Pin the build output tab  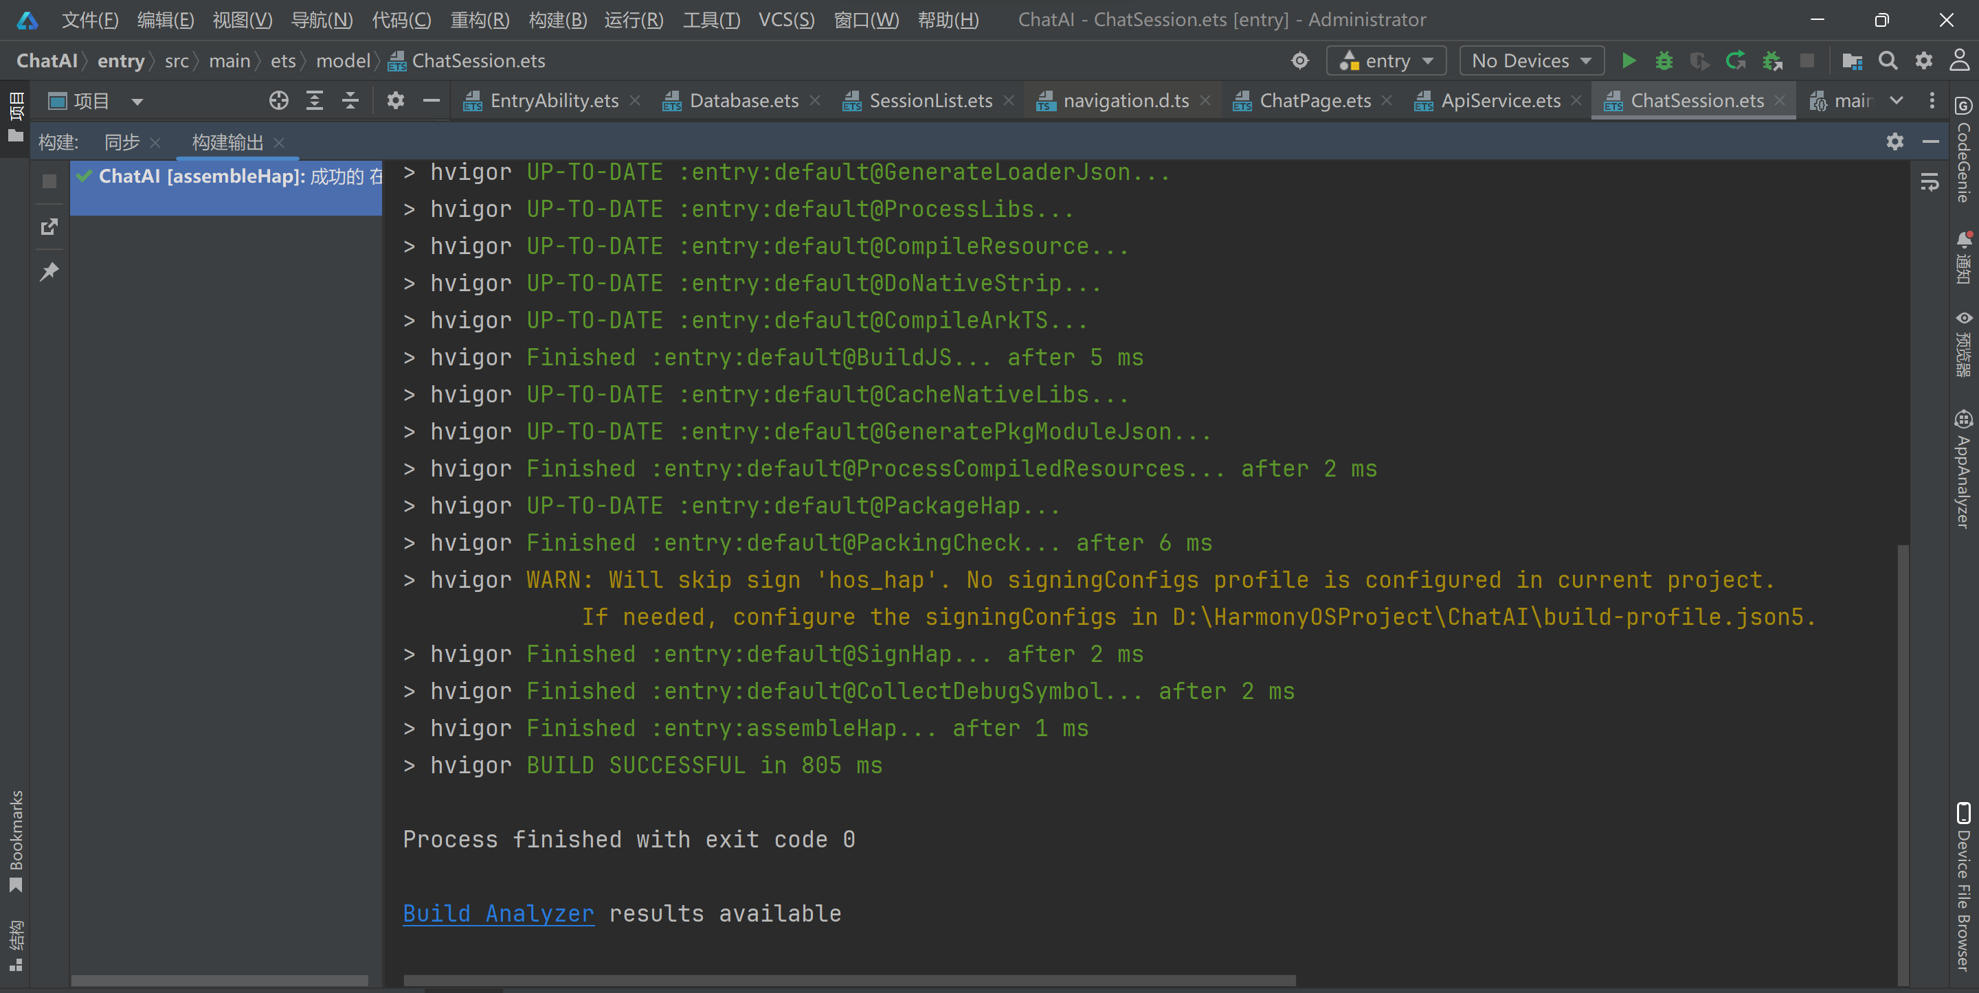[x=49, y=271]
